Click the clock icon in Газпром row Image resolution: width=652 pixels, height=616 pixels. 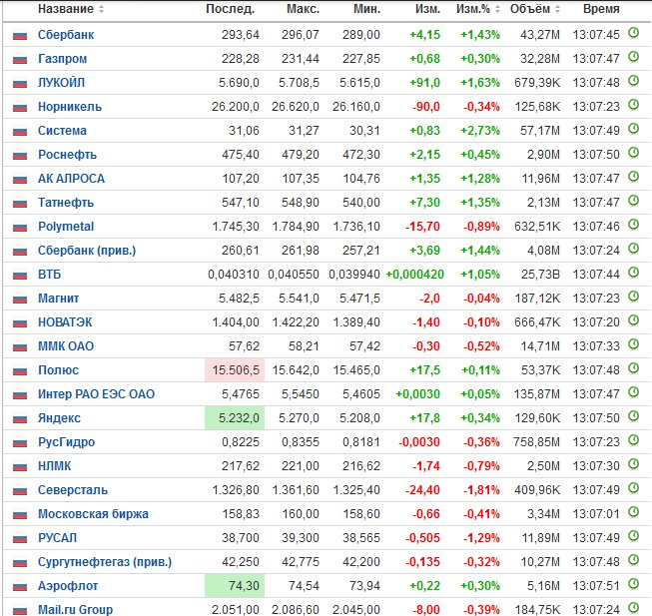click(x=633, y=57)
